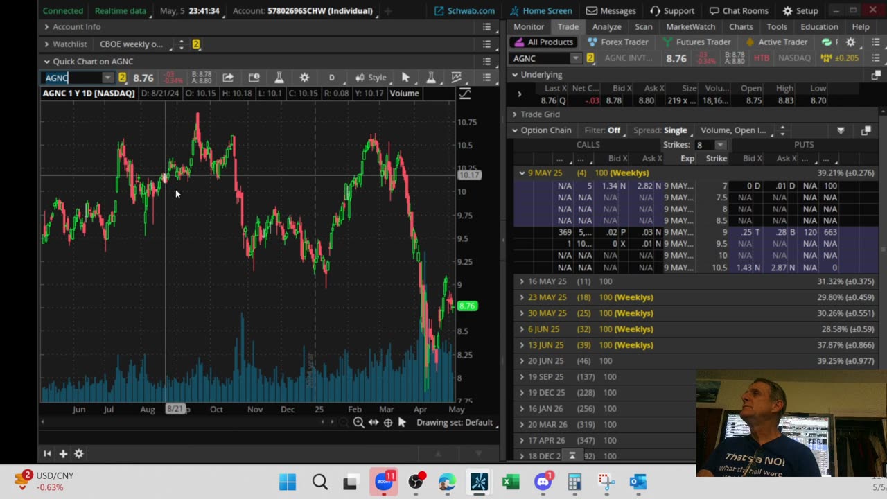Viewport: 887px width, 499px height.
Task: Collapse the left sidebar with arrow icon
Action: [x=47, y=454]
